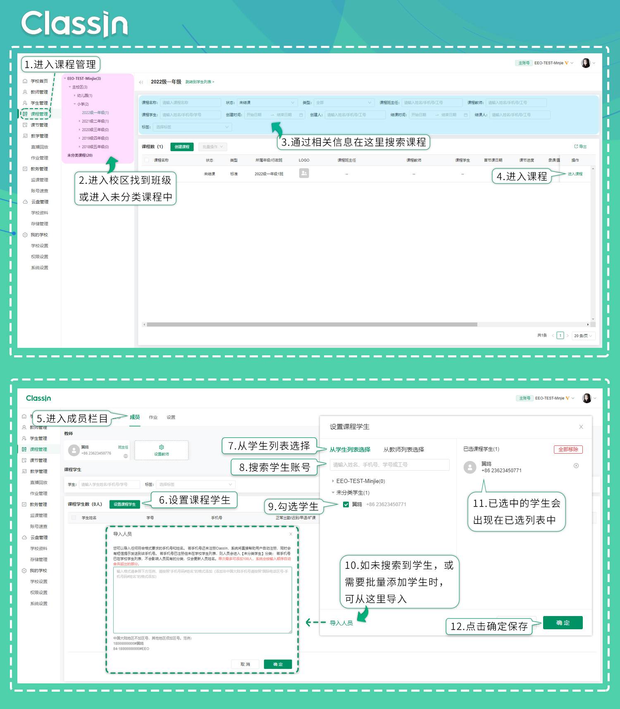Click the 设置教师 gear icon card
Image resolution: width=620 pixels, height=709 pixels.
[162, 450]
